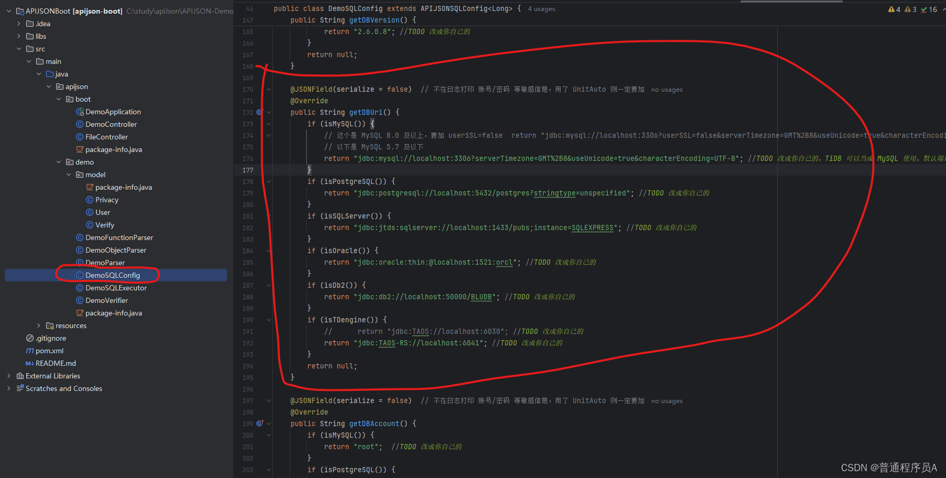Fold the getDBAccount method at line 199
This screenshot has width=946, height=478.
(x=268, y=423)
